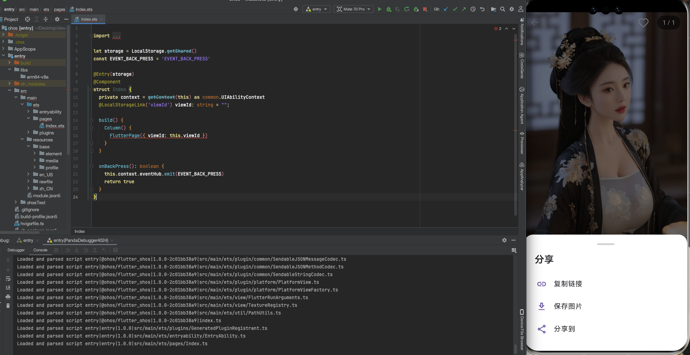Viewport: 690px width, 355px height.
Task: Click the share sheet drag handle
Action: [606, 244]
